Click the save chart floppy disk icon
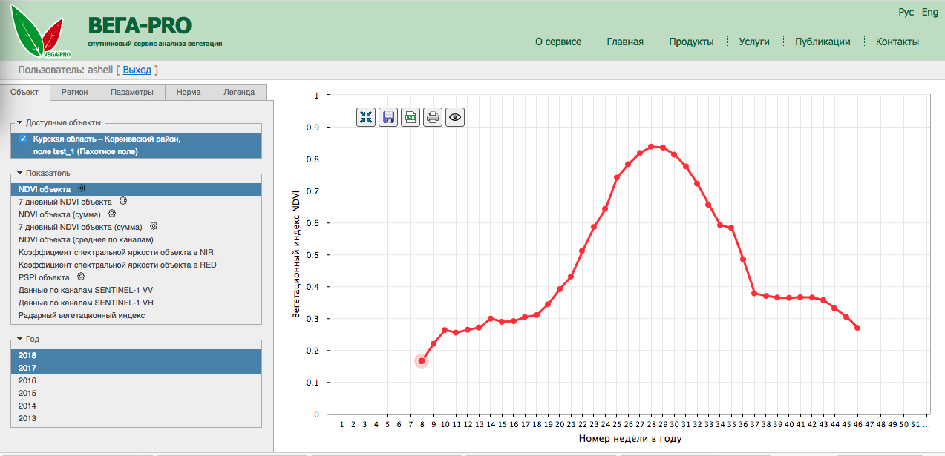The width and height of the screenshot is (945, 456). click(x=388, y=116)
